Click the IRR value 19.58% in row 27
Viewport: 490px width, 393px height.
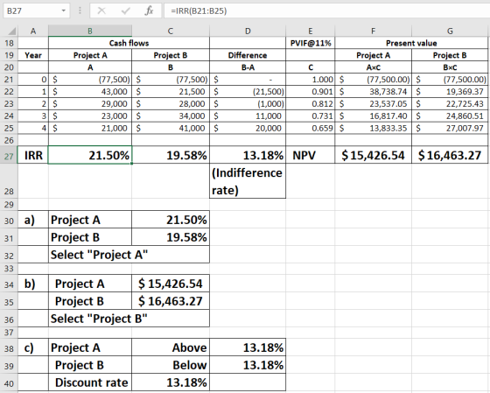click(x=171, y=155)
